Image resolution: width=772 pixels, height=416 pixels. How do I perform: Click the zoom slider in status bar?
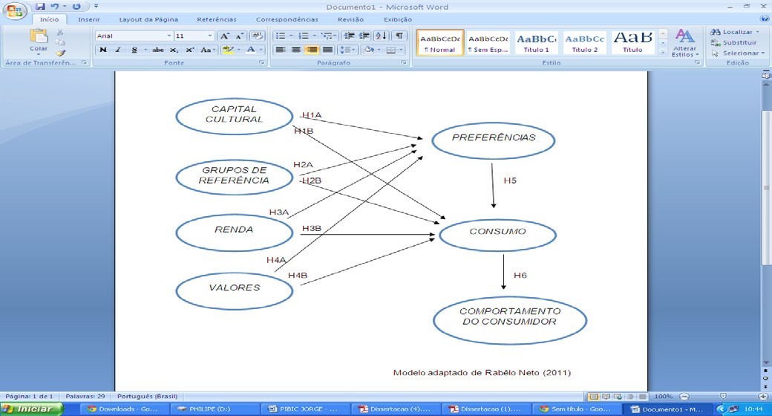click(x=724, y=397)
